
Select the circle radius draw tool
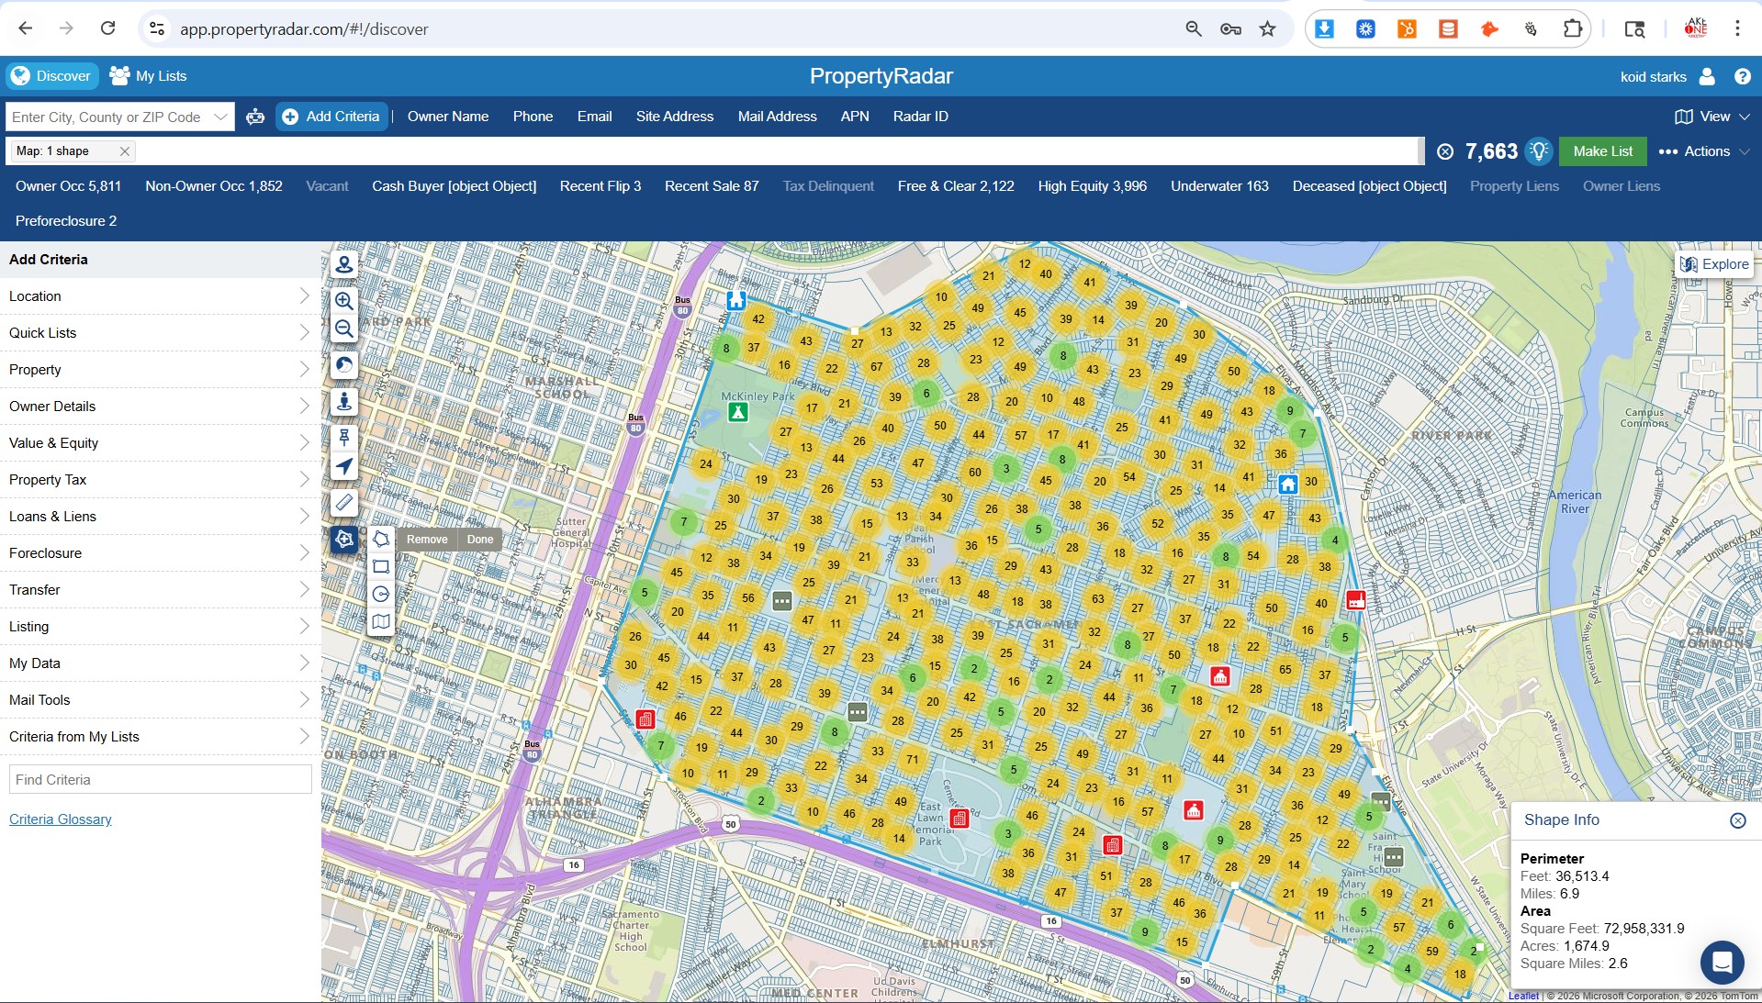[381, 595]
